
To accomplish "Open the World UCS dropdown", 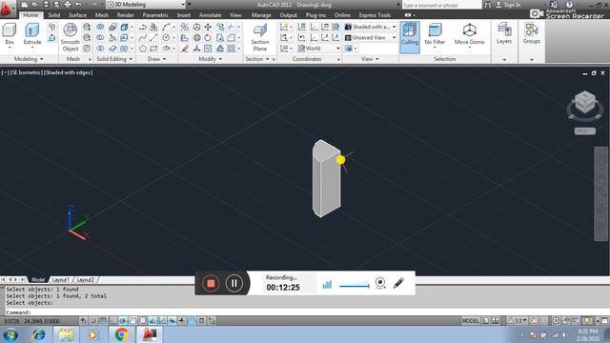I will pyautogui.click(x=319, y=49).
